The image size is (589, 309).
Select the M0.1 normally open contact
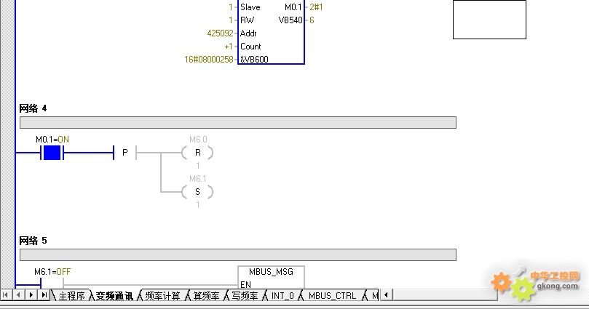point(52,153)
